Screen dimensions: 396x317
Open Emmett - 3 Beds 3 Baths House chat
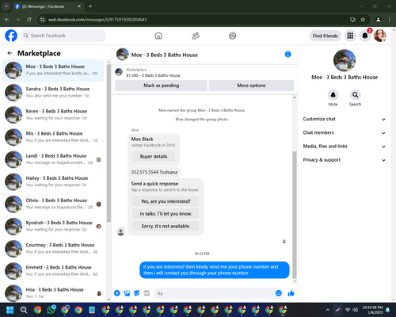[x=53, y=271]
